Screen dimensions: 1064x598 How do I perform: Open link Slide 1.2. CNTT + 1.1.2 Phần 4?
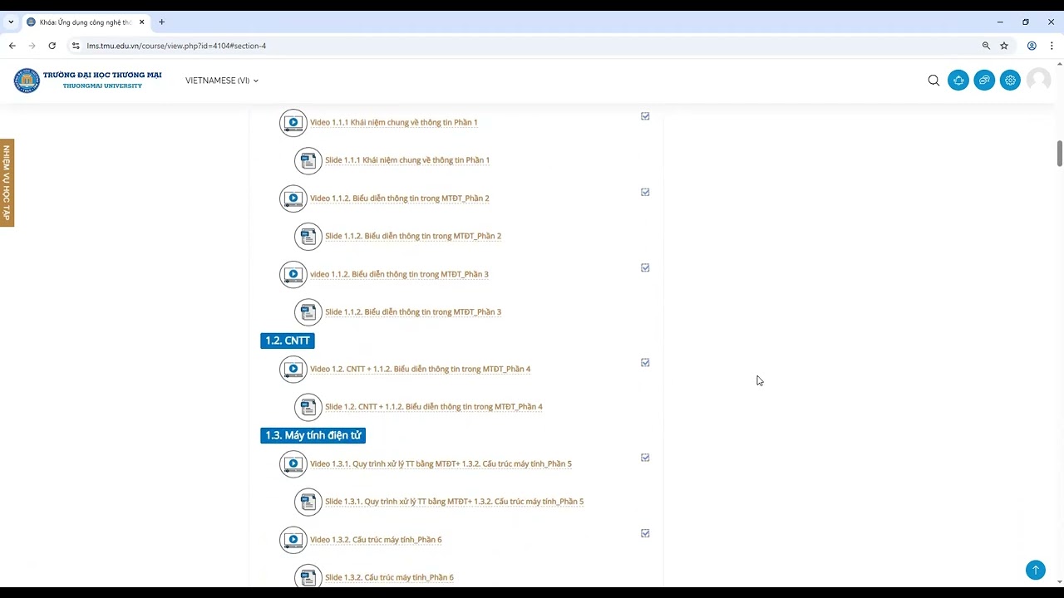click(434, 407)
